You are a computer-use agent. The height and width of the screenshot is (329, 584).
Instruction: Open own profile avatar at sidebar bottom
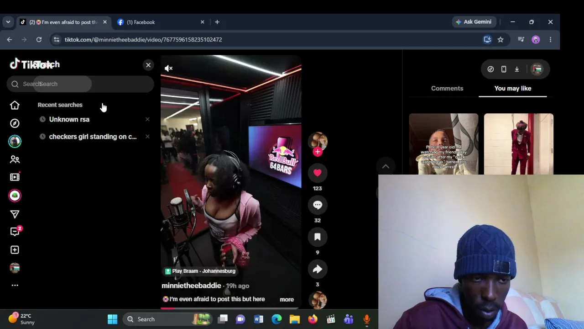15,268
